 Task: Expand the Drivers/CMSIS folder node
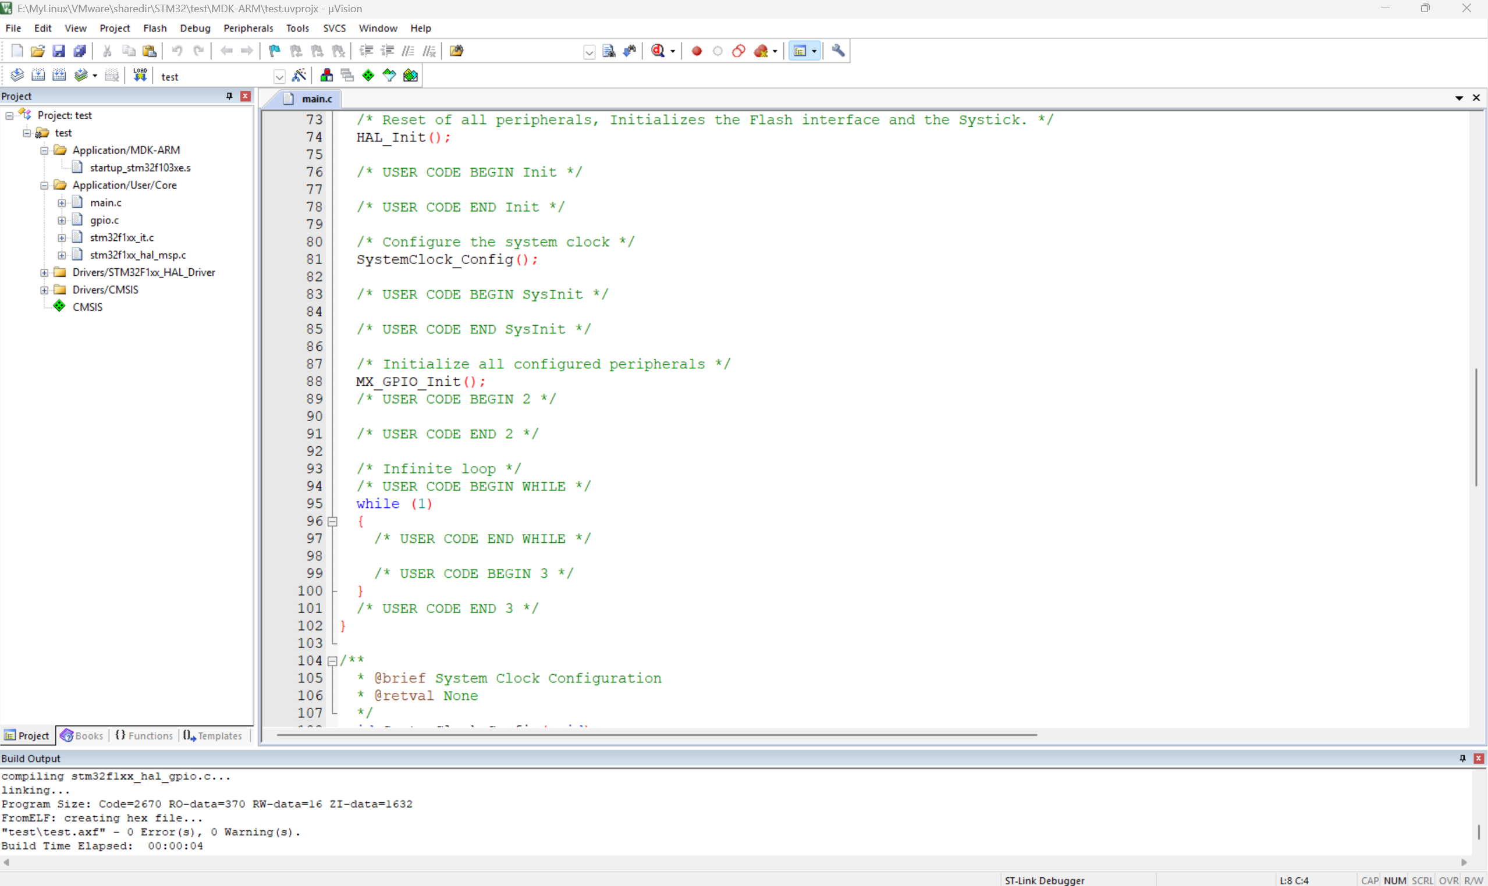click(x=44, y=290)
